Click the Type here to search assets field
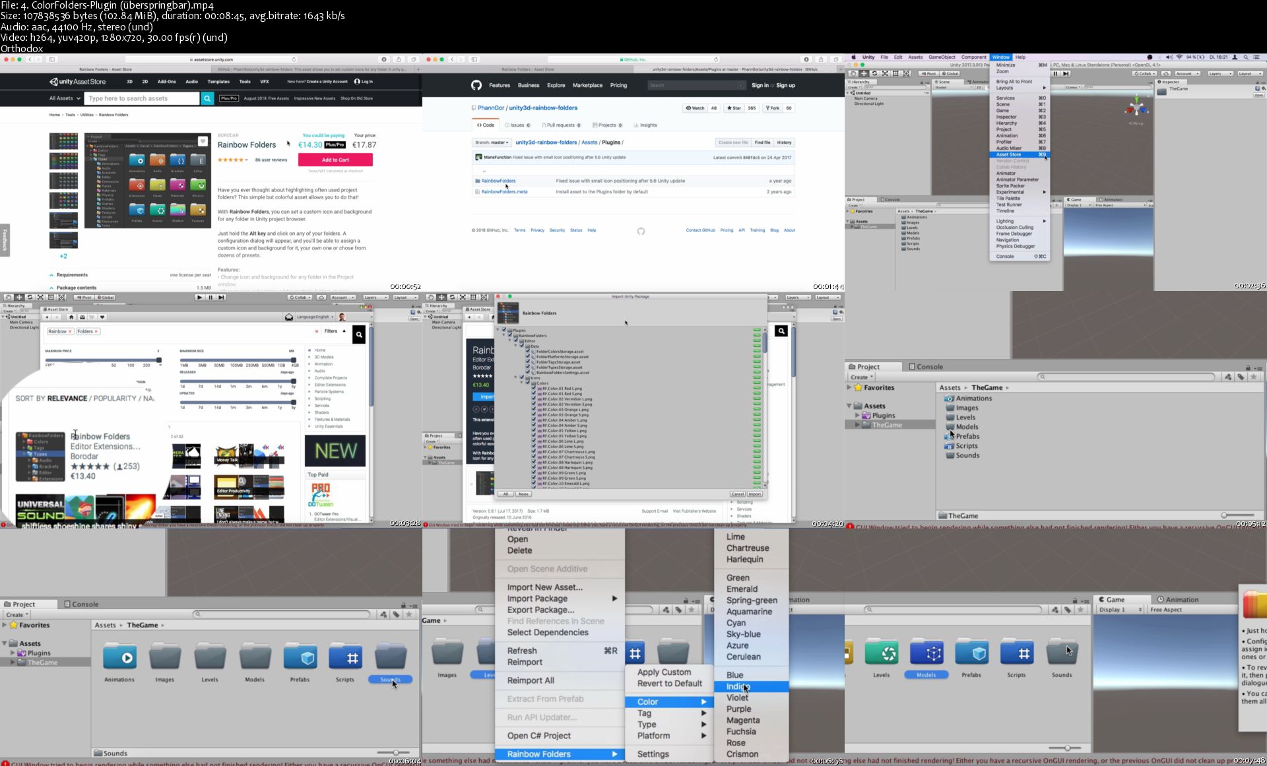This screenshot has width=1267, height=766. coord(143,98)
